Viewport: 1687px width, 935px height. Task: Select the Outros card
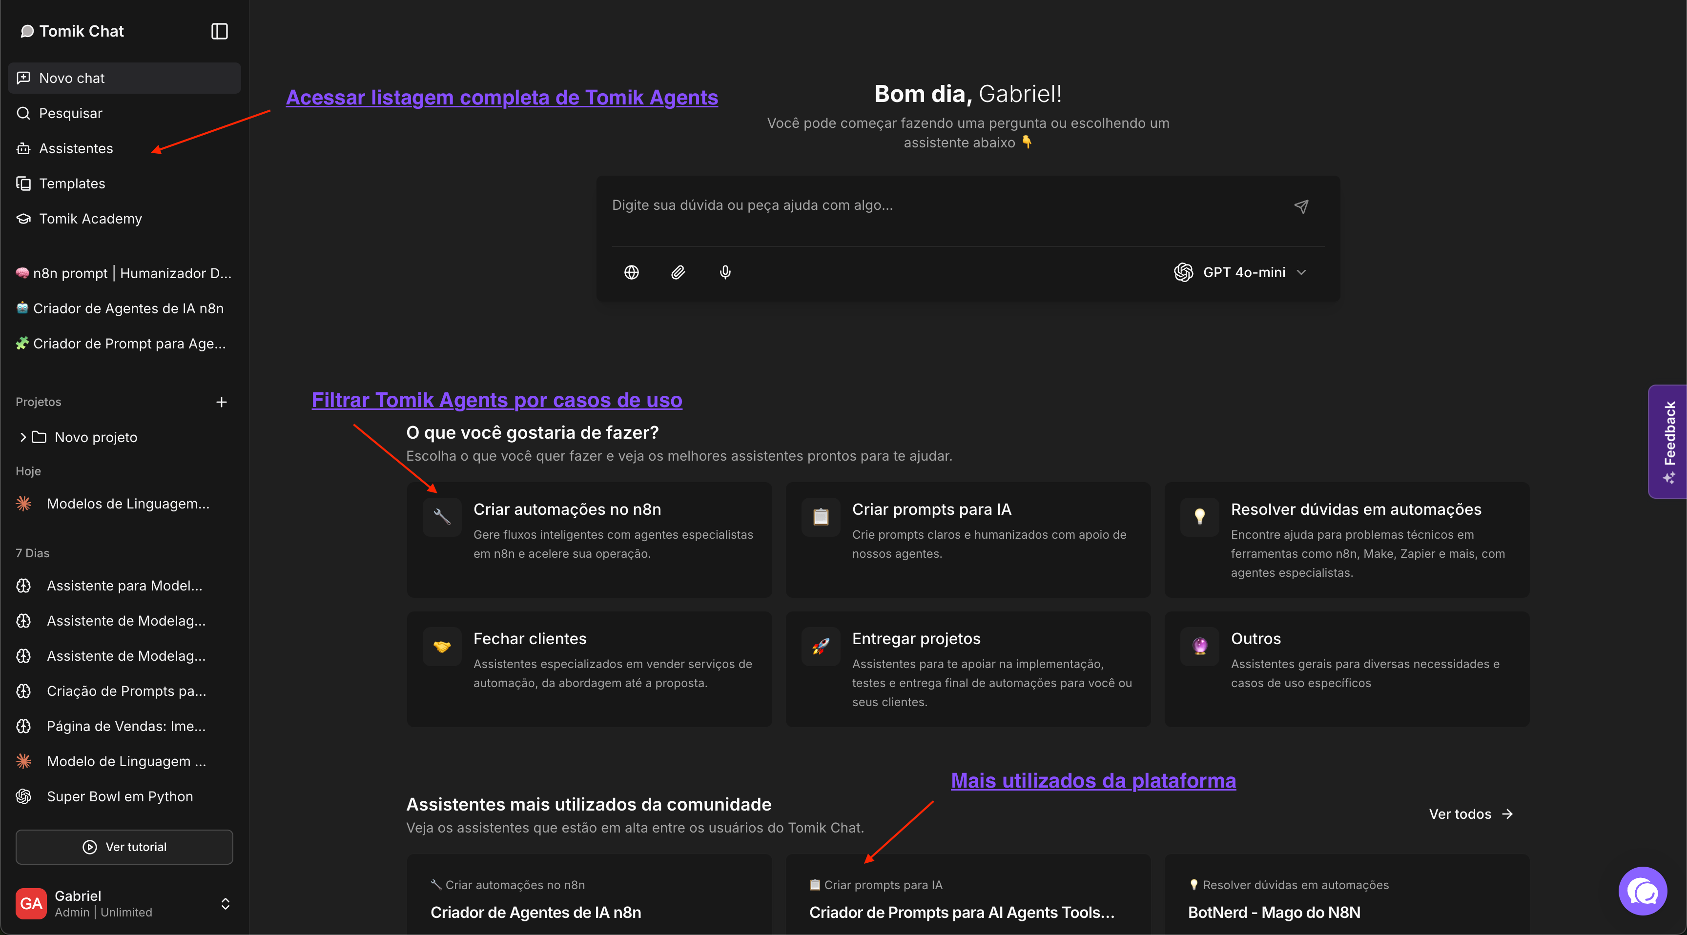click(1347, 669)
